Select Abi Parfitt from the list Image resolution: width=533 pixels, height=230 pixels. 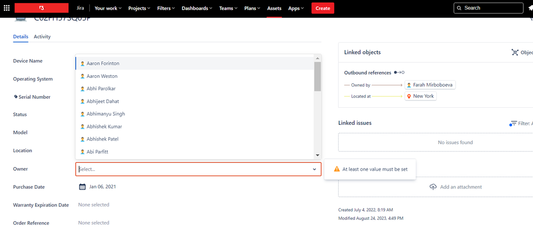pos(195,152)
